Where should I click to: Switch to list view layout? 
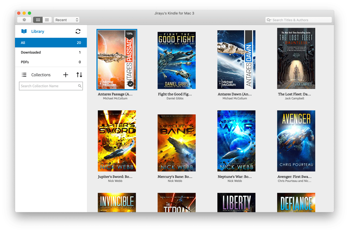(47, 20)
